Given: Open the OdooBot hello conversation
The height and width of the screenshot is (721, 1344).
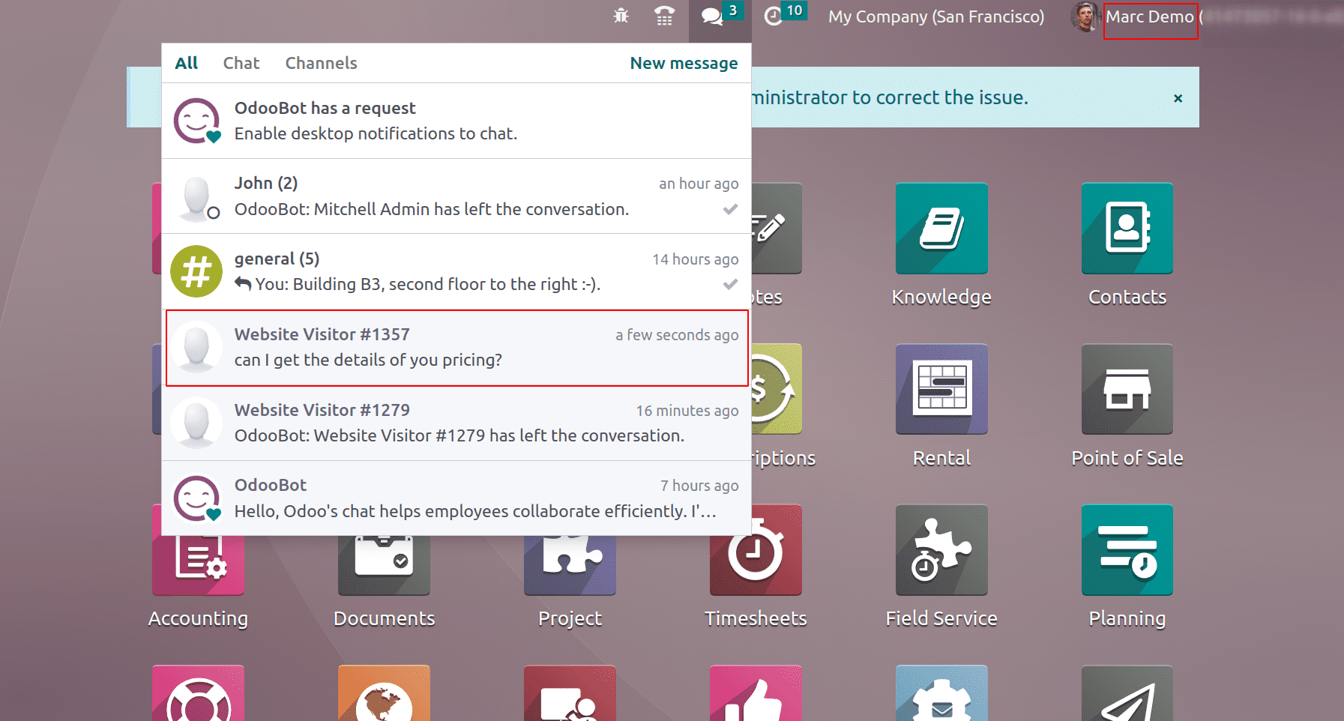Looking at the screenshot, I should 456,498.
